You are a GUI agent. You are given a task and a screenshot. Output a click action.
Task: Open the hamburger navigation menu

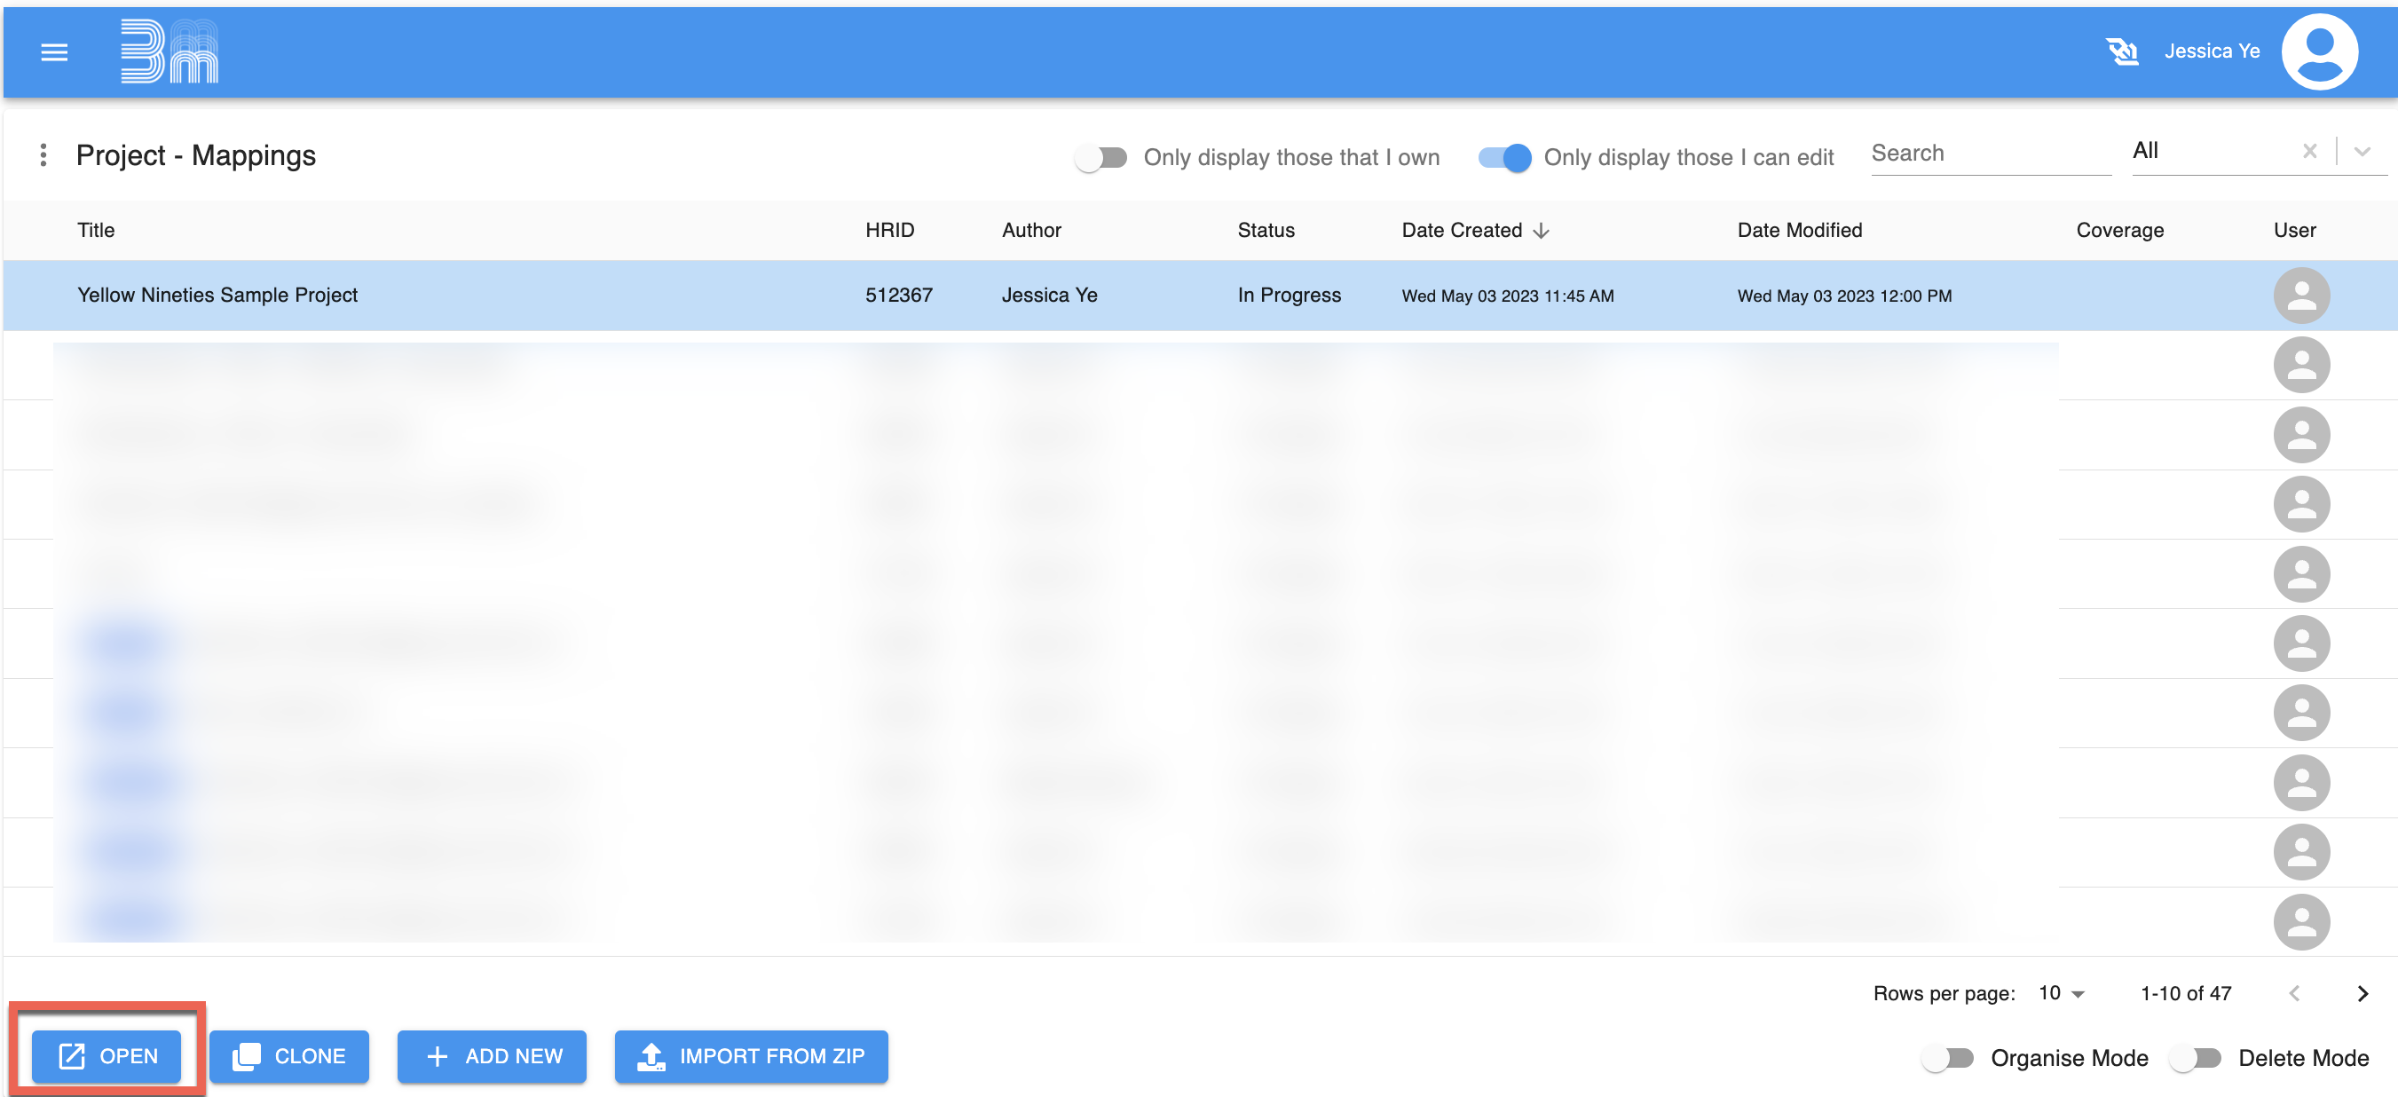54,52
